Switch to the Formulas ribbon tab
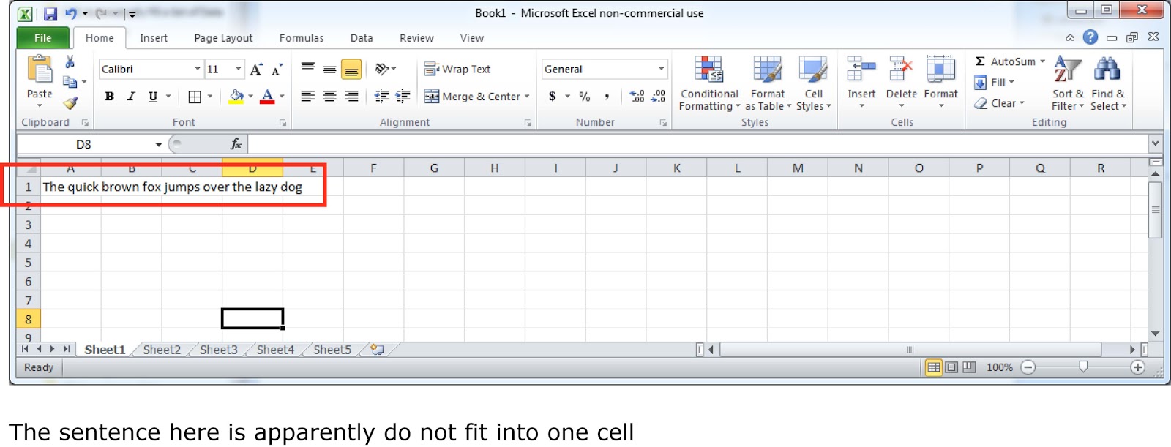The width and height of the screenshot is (1171, 447). coord(301,38)
